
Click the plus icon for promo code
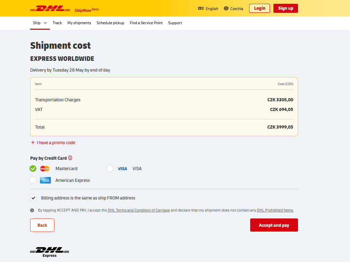[x=33, y=142]
